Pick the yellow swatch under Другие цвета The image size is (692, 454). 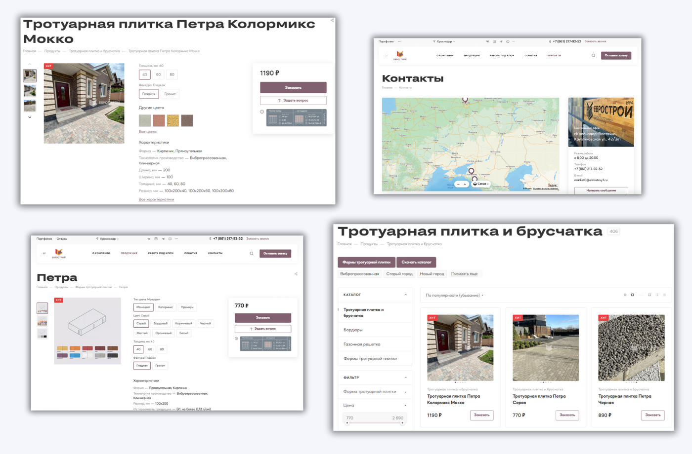point(173,120)
